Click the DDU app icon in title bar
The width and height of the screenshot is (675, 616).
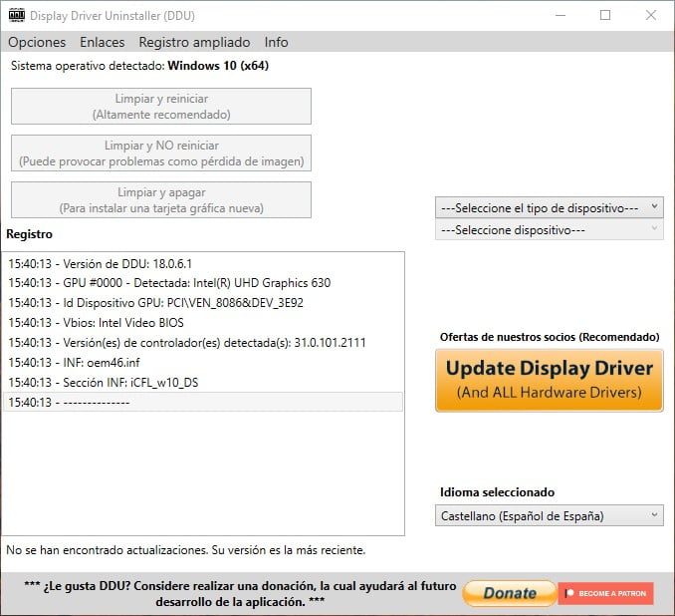(x=17, y=15)
